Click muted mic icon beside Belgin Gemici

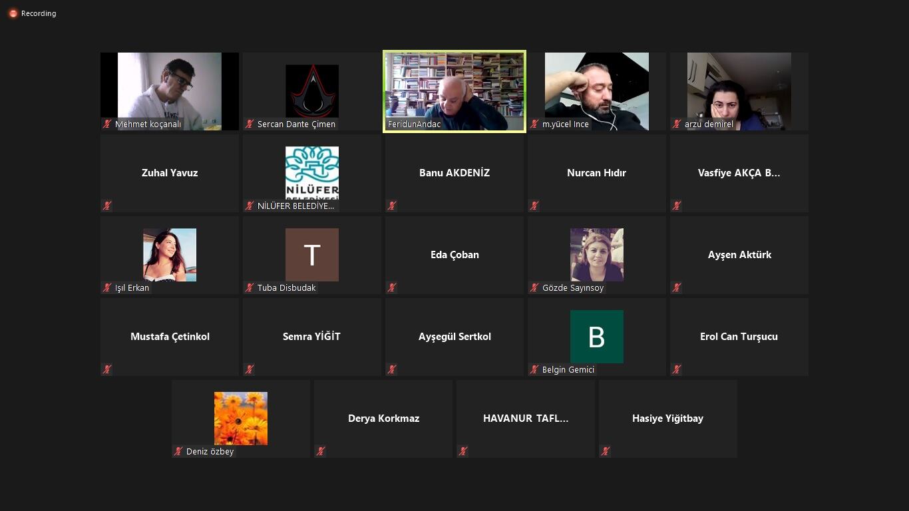click(x=534, y=369)
